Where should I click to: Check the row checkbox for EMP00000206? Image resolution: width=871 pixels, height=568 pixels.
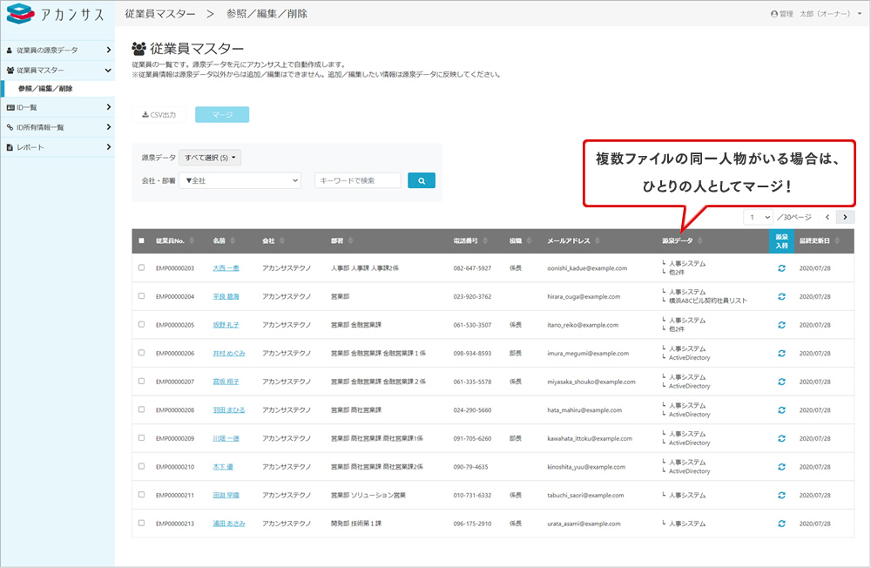tap(139, 352)
